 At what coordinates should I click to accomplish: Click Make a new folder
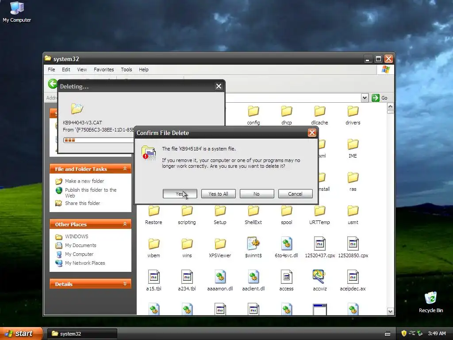(84, 181)
